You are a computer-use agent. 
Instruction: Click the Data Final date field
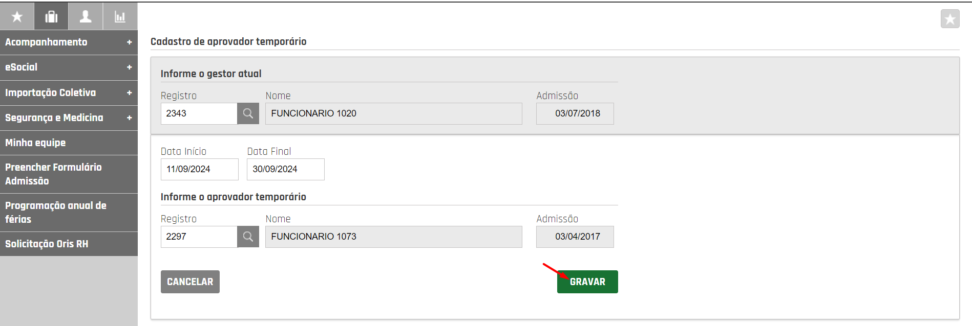pyautogui.click(x=285, y=169)
